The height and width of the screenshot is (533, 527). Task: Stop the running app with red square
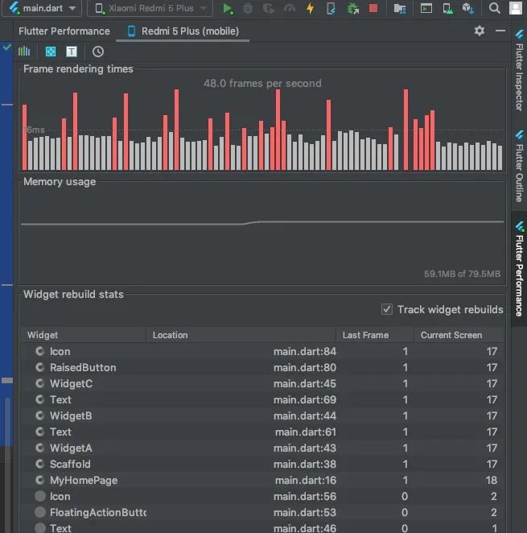pyautogui.click(x=373, y=9)
